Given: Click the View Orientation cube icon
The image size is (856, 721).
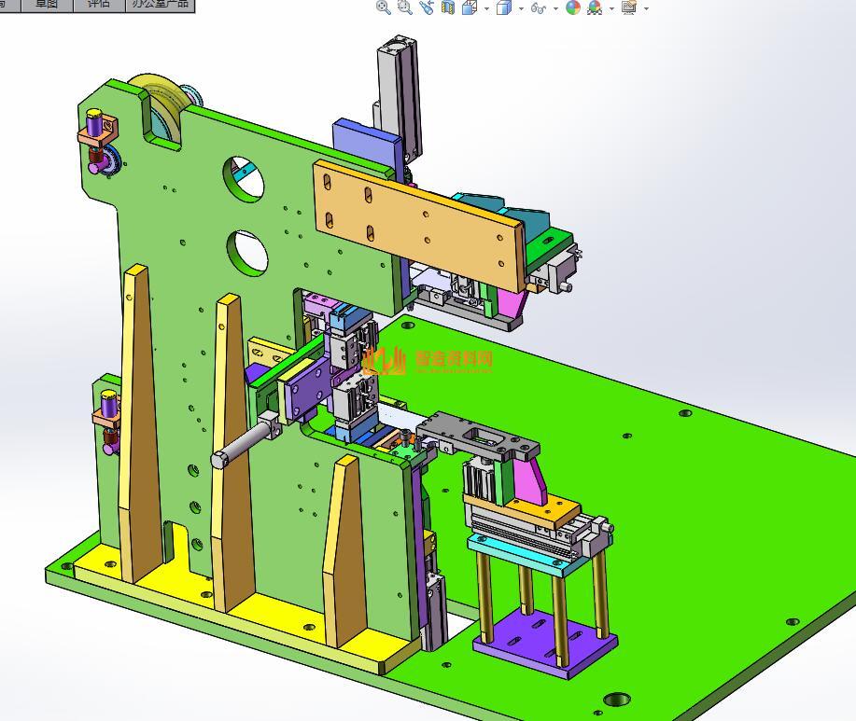Looking at the screenshot, I should [x=469, y=7].
